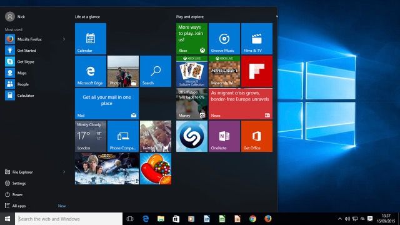400x225 pixels.
Task: Launch the Phone Companion tile
Action: tap(123, 136)
